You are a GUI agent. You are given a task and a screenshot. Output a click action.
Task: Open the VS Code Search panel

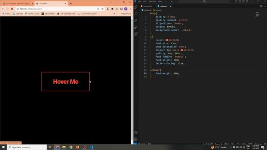(x=136, y=14)
